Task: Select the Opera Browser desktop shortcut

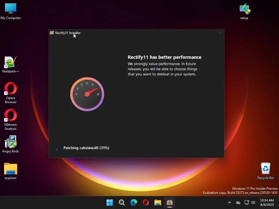Action: [11, 93]
